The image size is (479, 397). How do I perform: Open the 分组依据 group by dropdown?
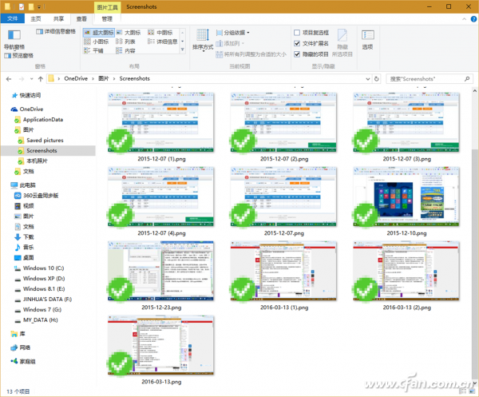pyautogui.click(x=233, y=33)
